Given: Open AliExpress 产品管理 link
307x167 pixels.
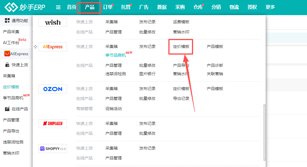Looking at the screenshot, I should point(114,65).
